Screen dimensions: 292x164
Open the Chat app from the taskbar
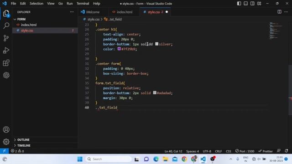tap(146, 159)
